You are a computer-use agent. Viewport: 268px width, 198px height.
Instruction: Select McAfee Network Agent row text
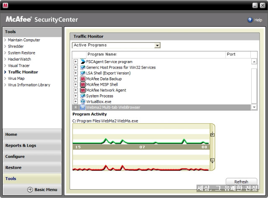(x=106, y=90)
